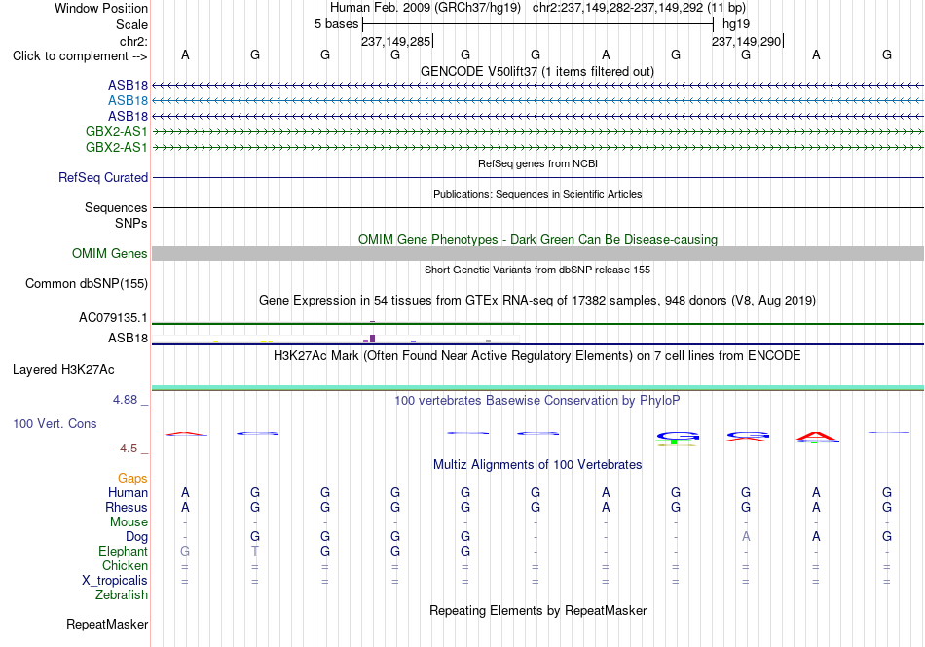
Task: Click the Sequences track label
Action: coord(116,207)
